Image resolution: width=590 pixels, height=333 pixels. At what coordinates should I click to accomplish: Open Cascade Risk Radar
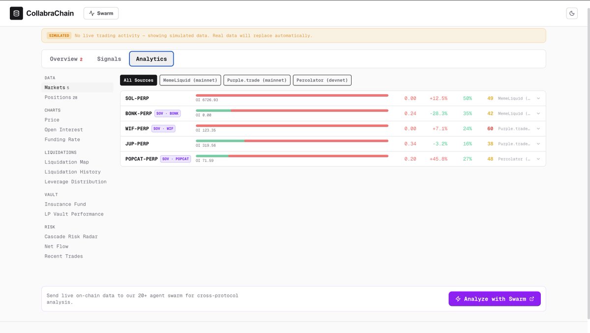pos(77,237)
